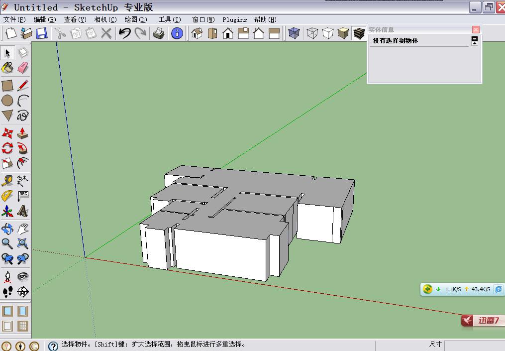Switch to the Iso view
This screenshot has width=505, height=351.
197,33
